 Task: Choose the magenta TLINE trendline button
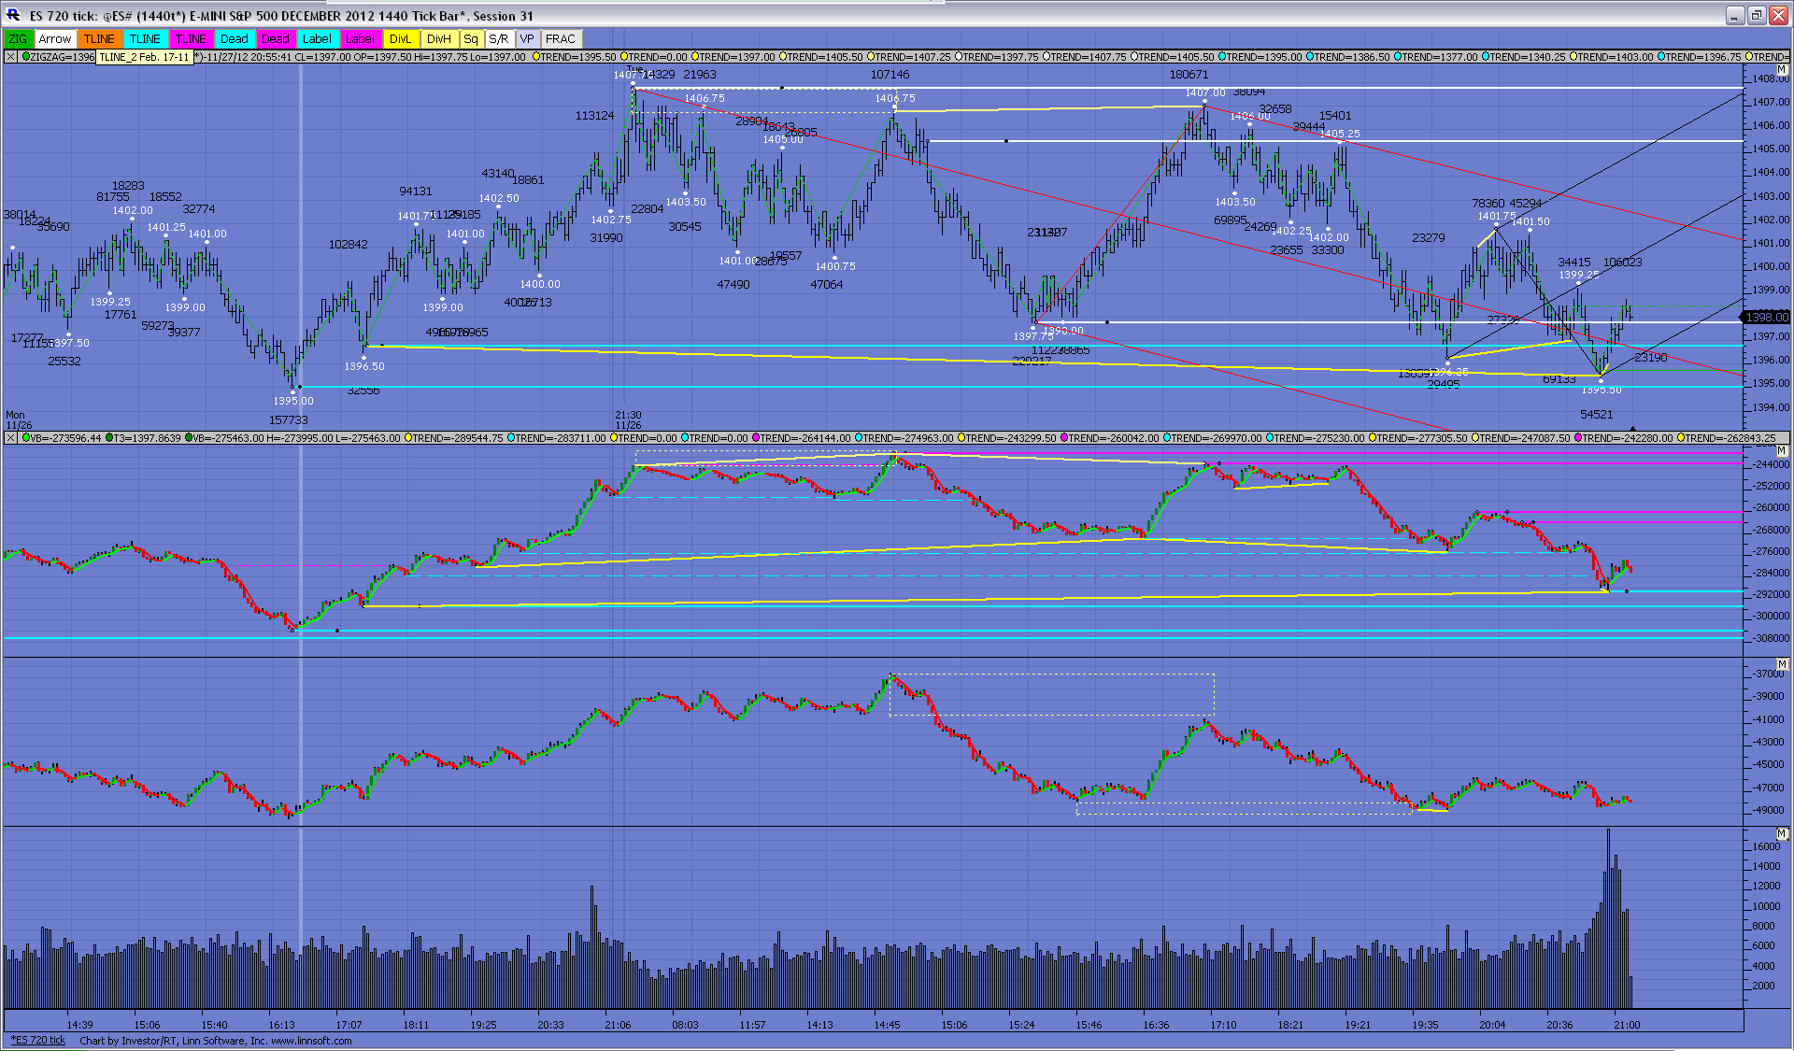(x=191, y=38)
